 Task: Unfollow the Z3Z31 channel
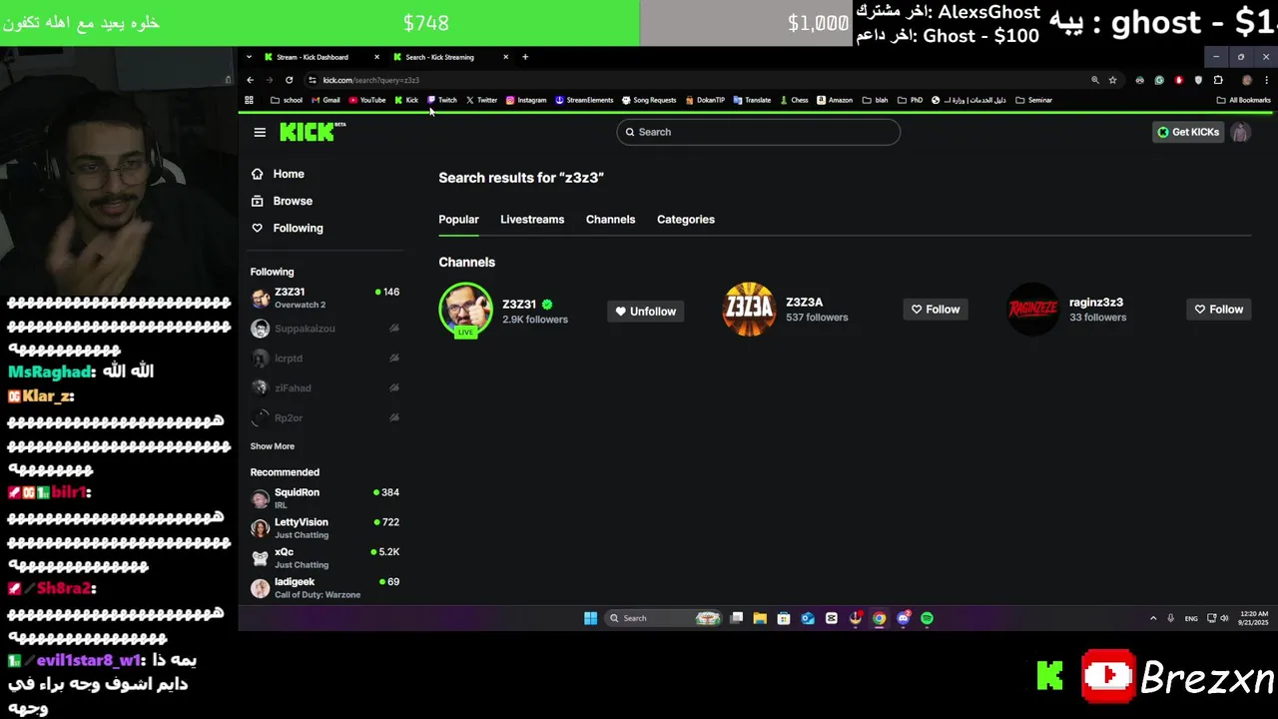pyautogui.click(x=645, y=312)
